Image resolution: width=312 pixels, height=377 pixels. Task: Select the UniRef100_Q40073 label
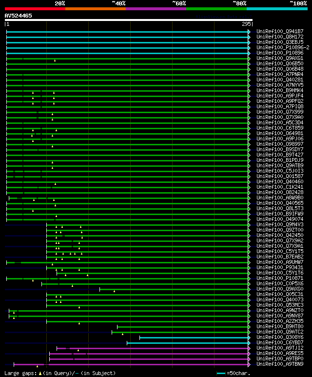[280, 300]
